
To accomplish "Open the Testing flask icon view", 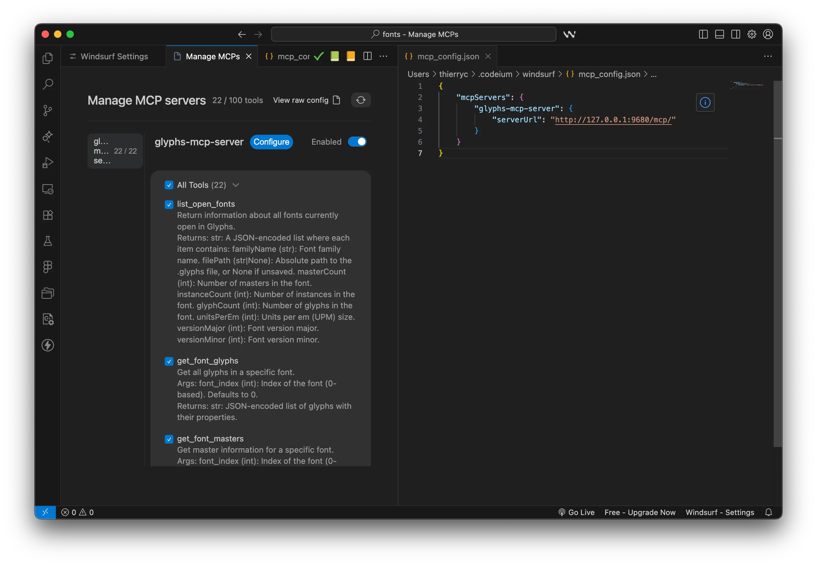I will click(48, 241).
